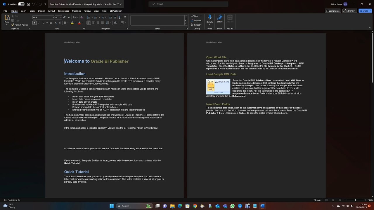The width and height of the screenshot is (374, 210).
Task: Open the Editor pane
Action: click(x=220, y=19)
